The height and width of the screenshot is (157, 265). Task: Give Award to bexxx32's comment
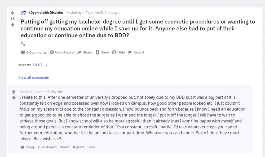pyautogui.click(x=47, y=147)
